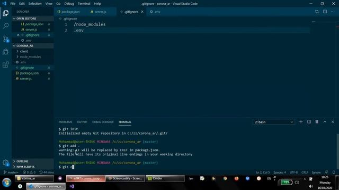The image size is (339, 190).
Task: Expand the NPM Scripts section
Action: (33, 167)
